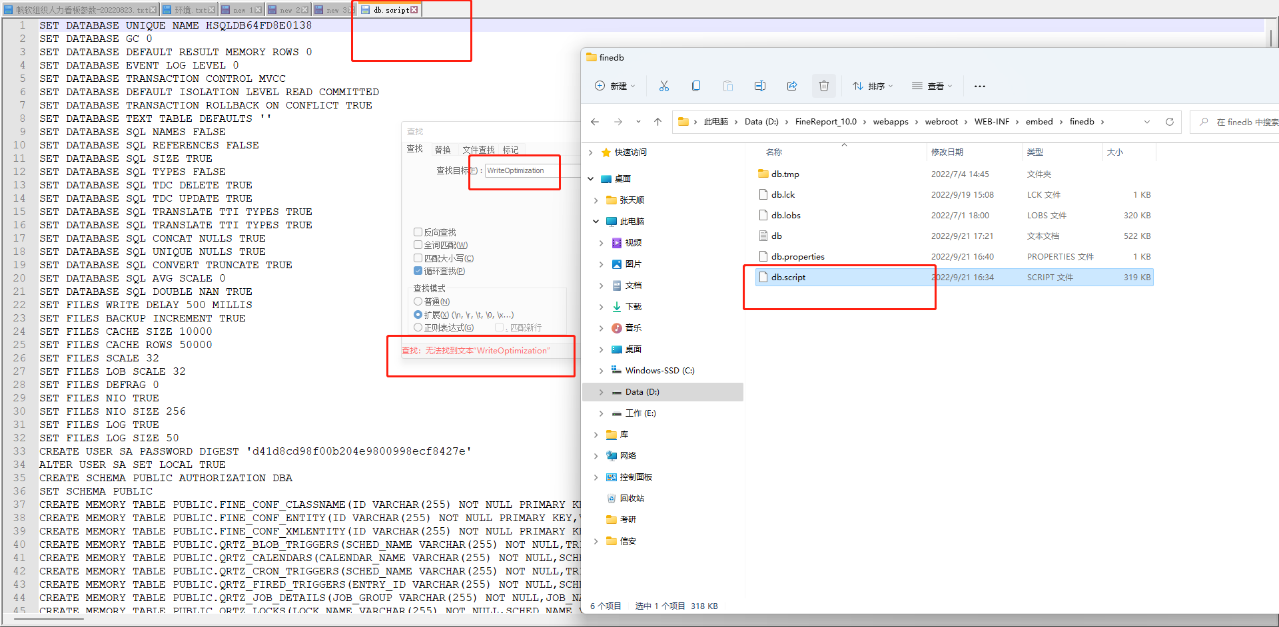Switch to the db.script editor tab

[x=391, y=10]
